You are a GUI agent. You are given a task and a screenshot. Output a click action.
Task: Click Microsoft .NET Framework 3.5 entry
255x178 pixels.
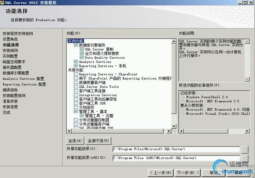pos(213,101)
